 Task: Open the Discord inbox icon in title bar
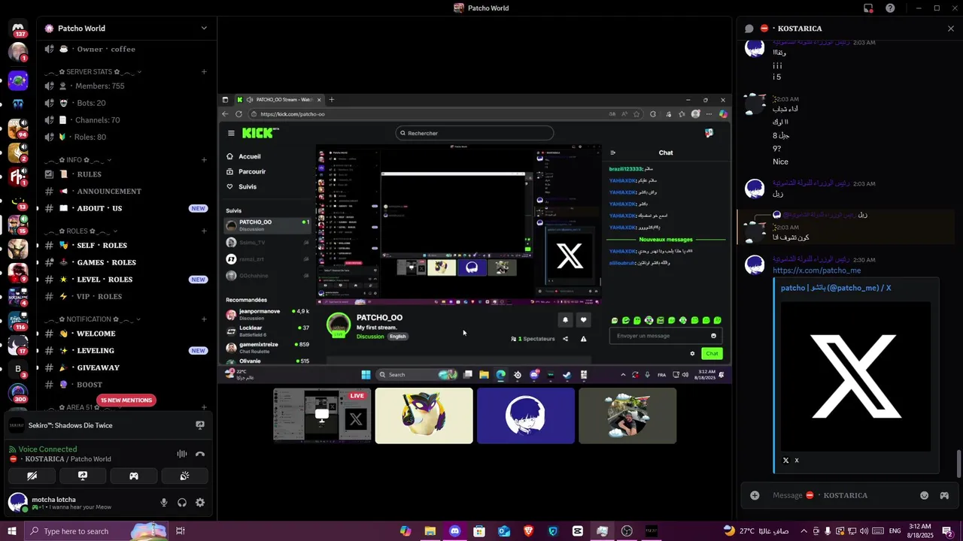pyautogui.click(x=868, y=8)
